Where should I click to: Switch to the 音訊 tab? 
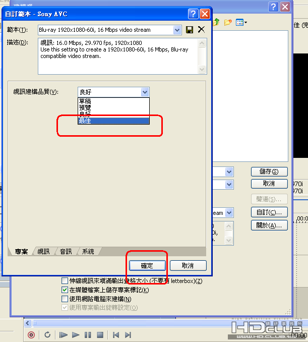(x=66, y=252)
